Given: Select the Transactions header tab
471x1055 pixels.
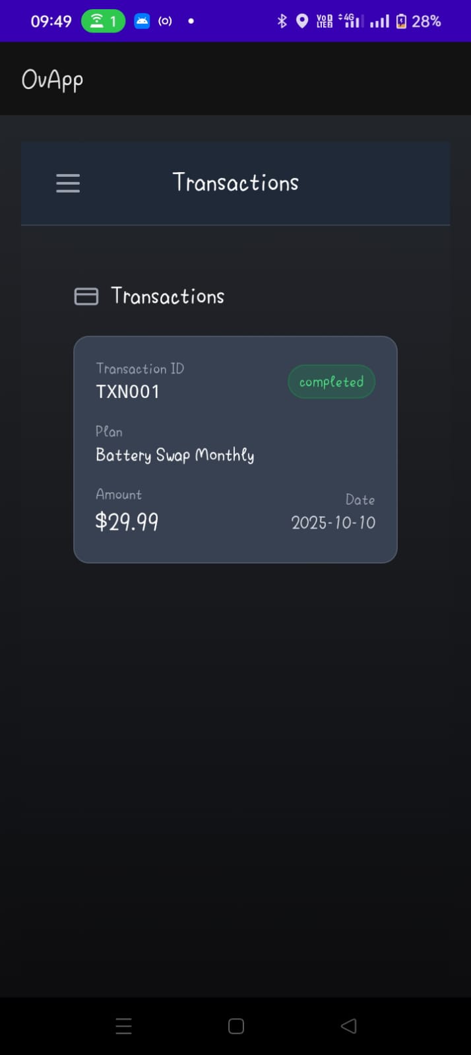Looking at the screenshot, I should pos(235,183).
